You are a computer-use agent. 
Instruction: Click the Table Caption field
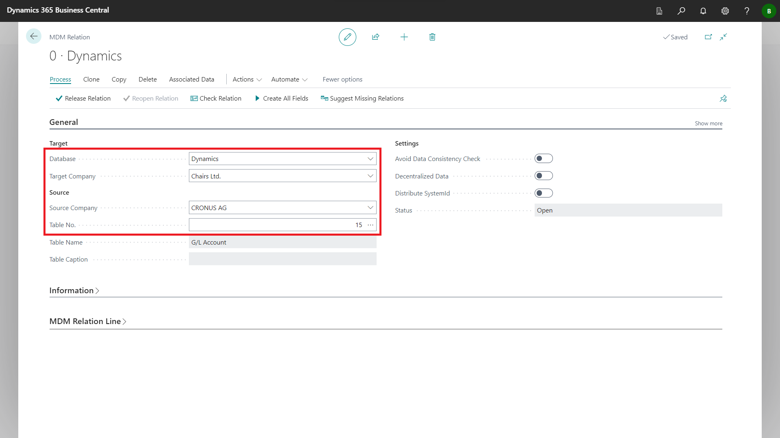pos(283,259)
